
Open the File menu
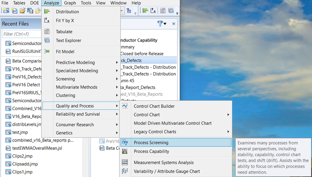(5, 3)
